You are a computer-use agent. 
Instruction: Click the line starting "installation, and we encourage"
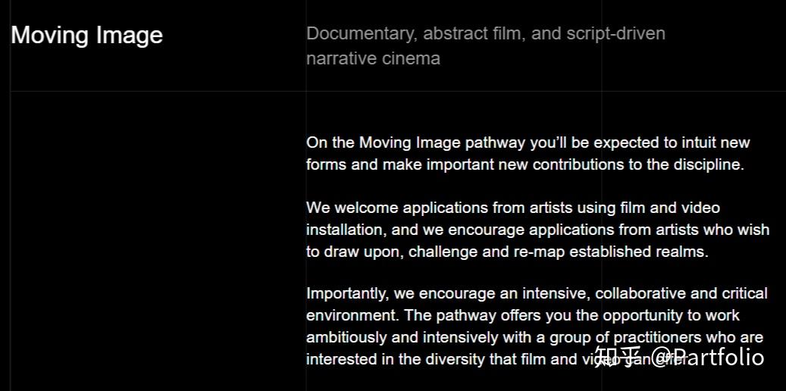pos(537,230)
